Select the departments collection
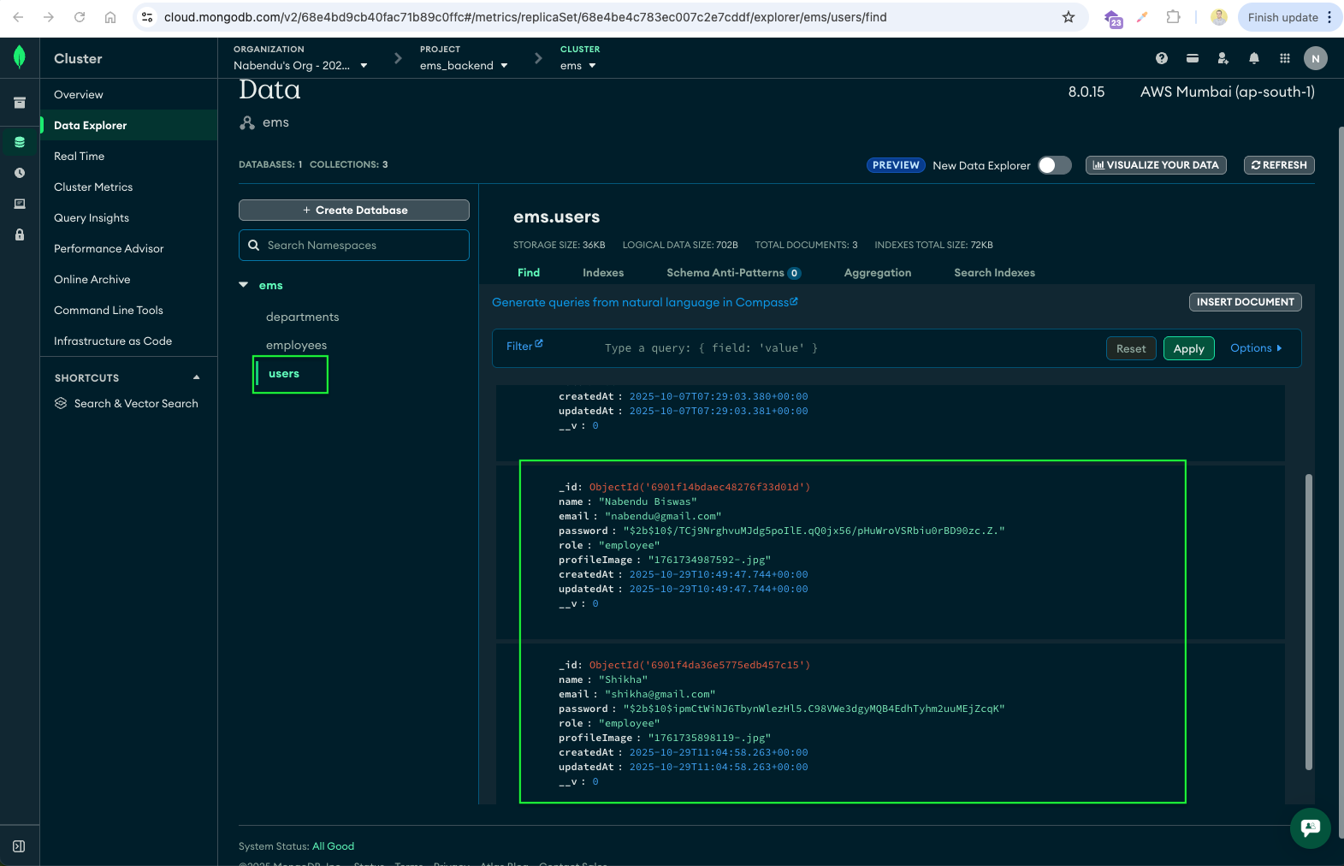 tap(302, 317)
